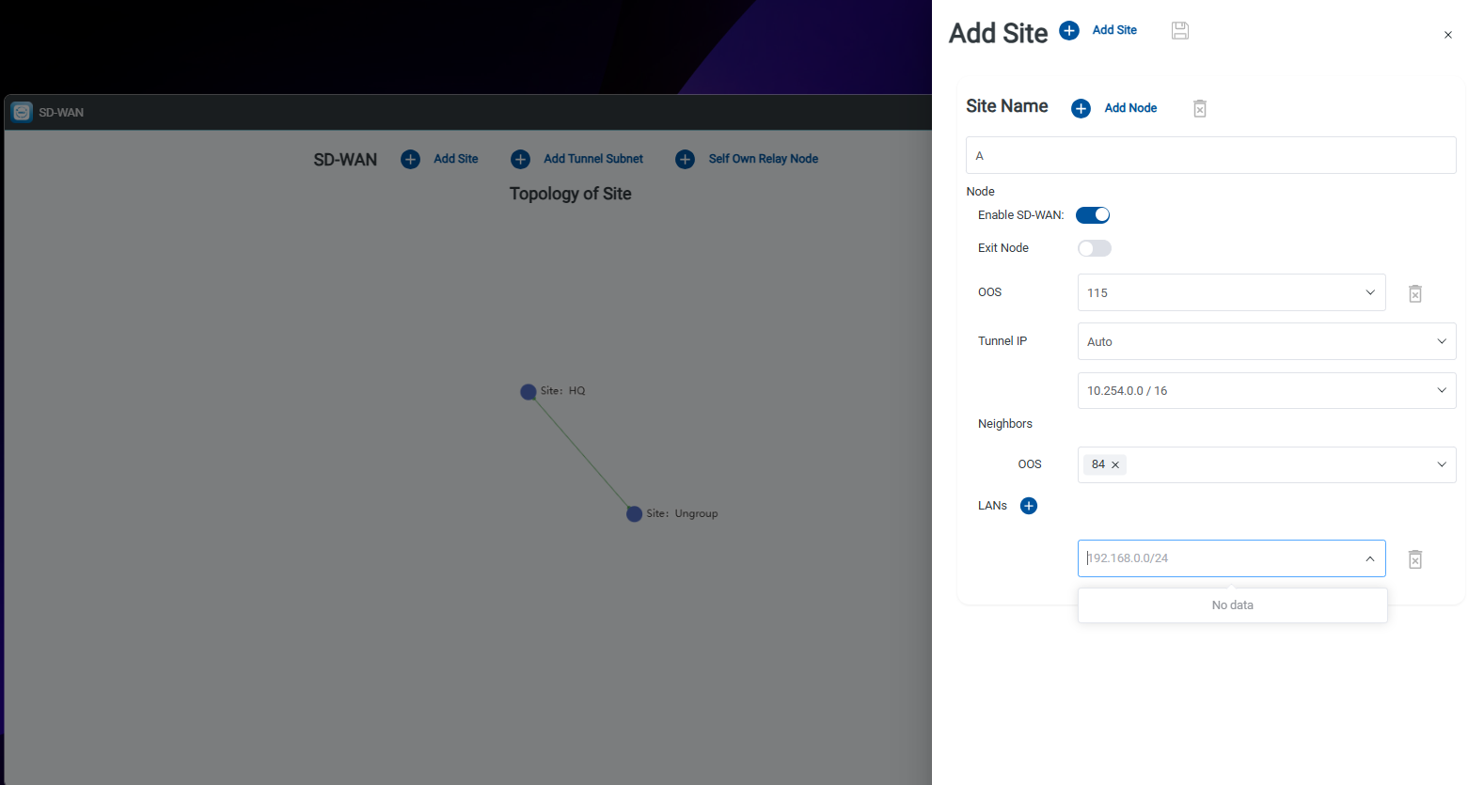The image size is (1468, 785).
Task: Open the Tunnel IP Auto dropdown
Action: pos(1266,341)
